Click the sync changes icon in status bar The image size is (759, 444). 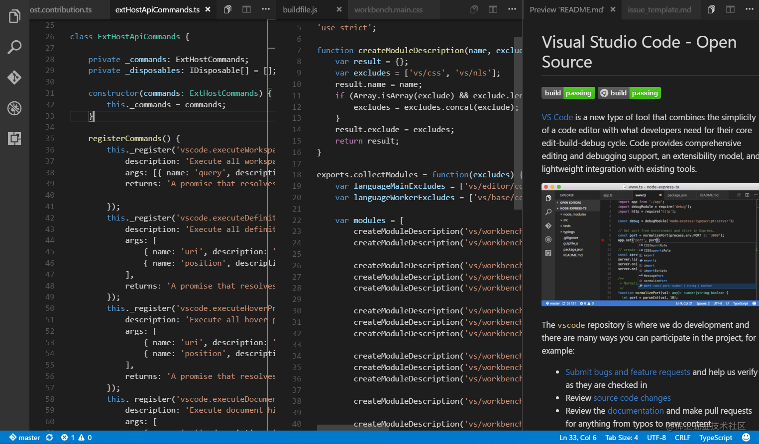(x=49, y=438)
